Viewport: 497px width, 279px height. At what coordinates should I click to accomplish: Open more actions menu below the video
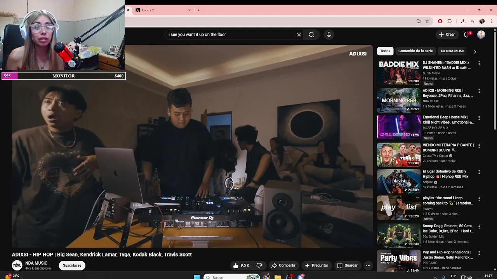click(368, 265)
